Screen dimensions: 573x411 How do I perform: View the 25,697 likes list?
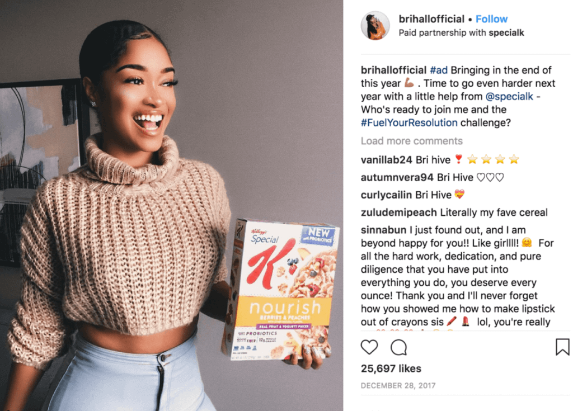tap(391, 369)
